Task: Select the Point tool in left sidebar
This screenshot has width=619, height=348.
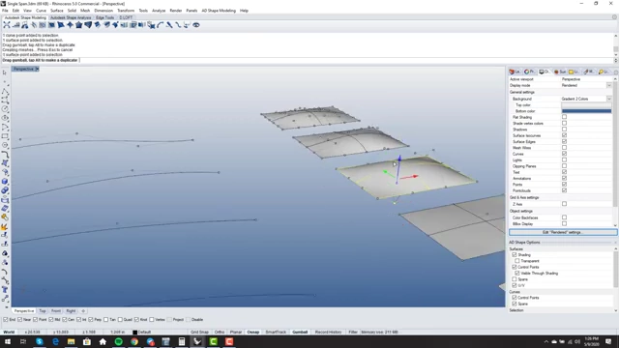Action: click(x=5, y=81)
